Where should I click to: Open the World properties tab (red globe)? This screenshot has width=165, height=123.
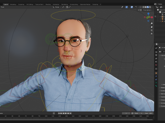pyautogui.click(x=156, y=65)
